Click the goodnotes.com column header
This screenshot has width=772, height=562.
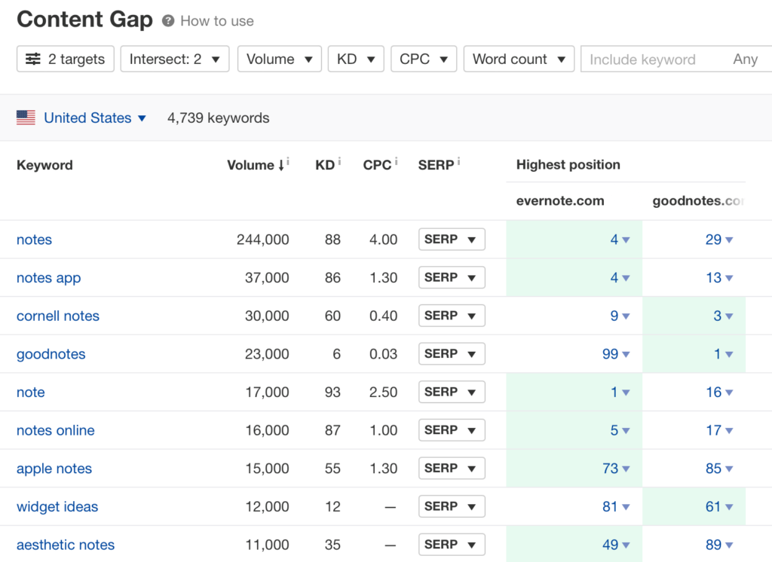click(x=698, y=201)
